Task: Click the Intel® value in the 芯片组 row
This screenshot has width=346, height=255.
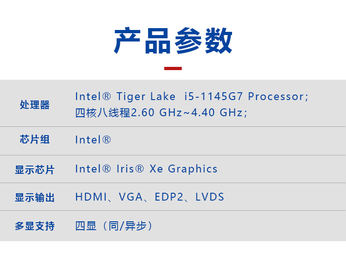Action: pyautogui.click(x=93, y=140)
